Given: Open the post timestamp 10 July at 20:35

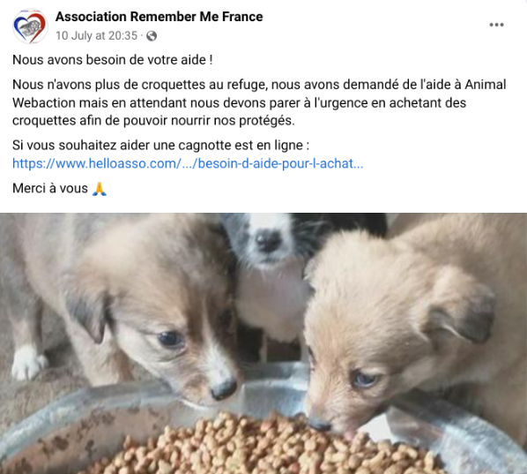Looking at the screenshot, I should click(96, 35).
